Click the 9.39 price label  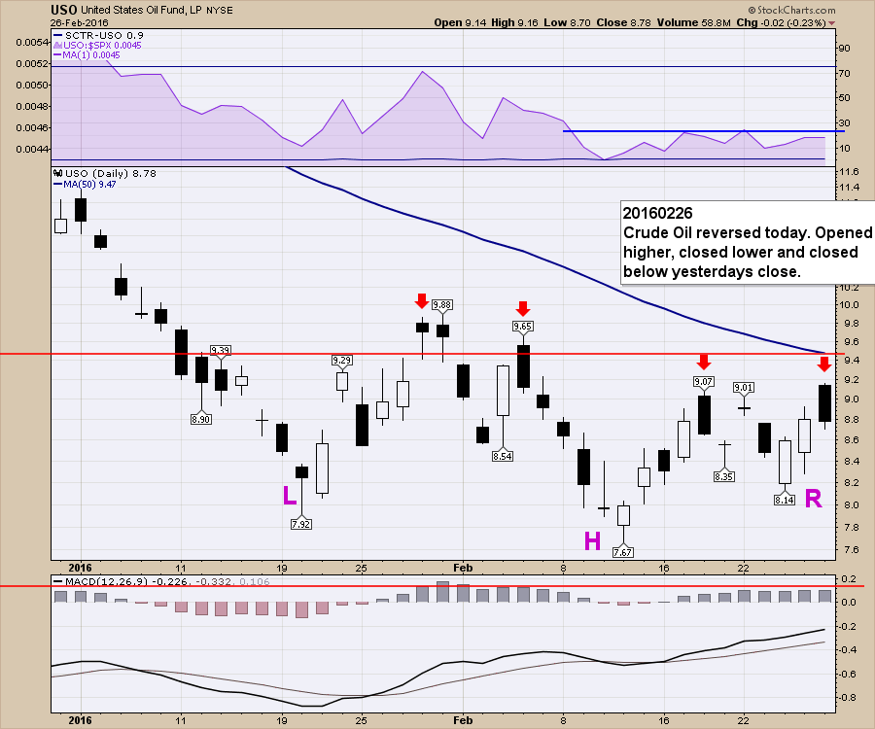coord(221,350)
